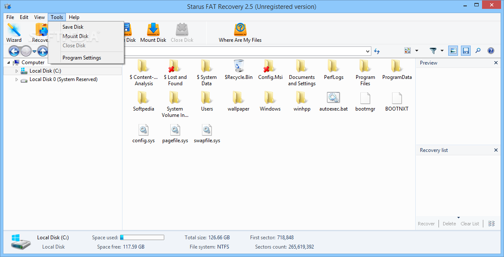This screenshot has width=504, height=257.
Task: Select the winhpp folder
Action: [x=302, y=102]
